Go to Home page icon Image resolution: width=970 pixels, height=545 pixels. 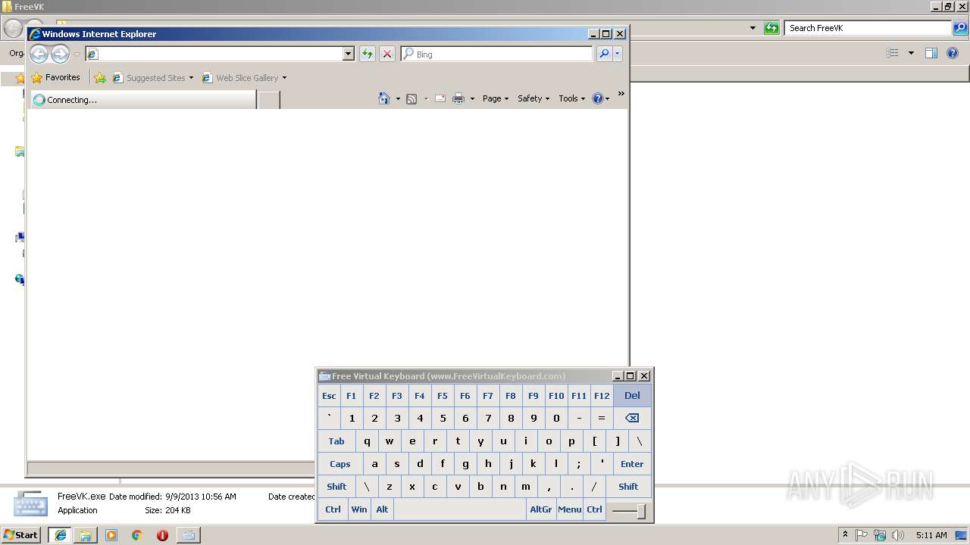tap(384, 98)
